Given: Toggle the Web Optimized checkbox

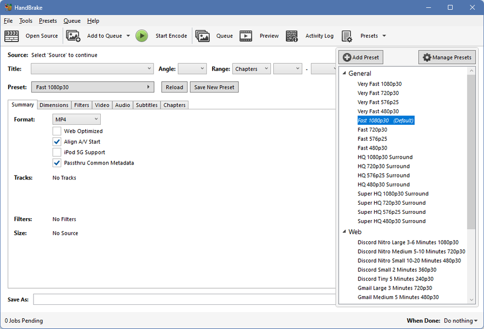Looking at the screenshot, I should tap(57, 131).
